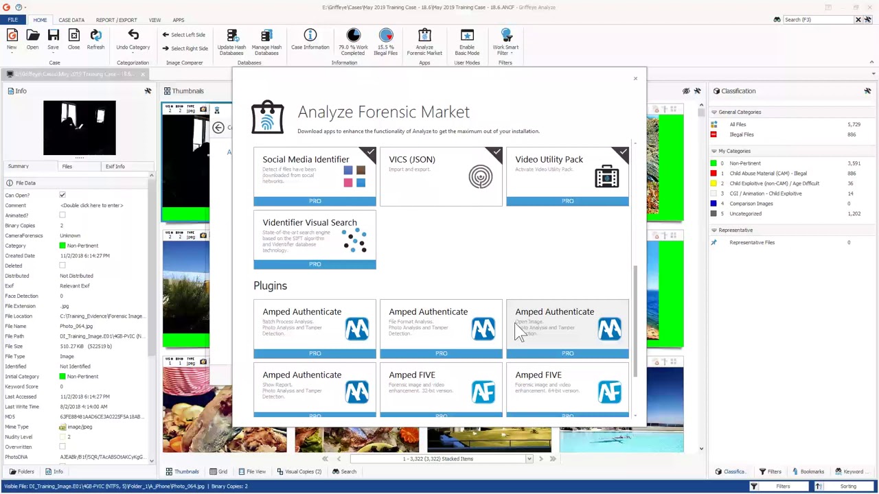
Task: Click Select Left Side button
Action: click(183, 35)
